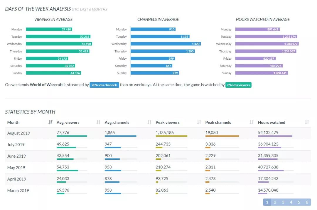Select the Saturday viewers bar 39 932
The image size is (317, 210).
point(50,66)
